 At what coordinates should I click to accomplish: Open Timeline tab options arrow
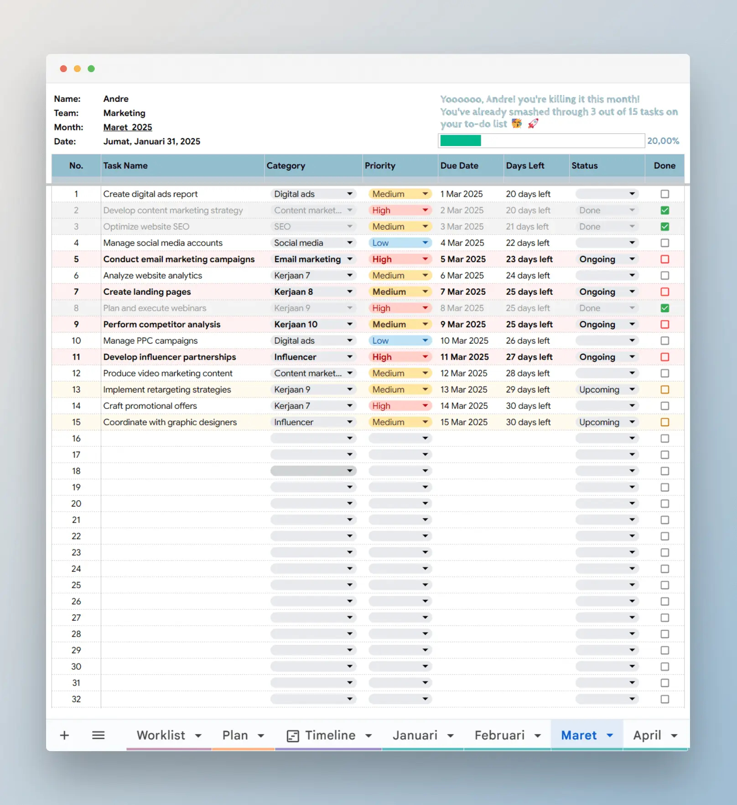point(368,736)
